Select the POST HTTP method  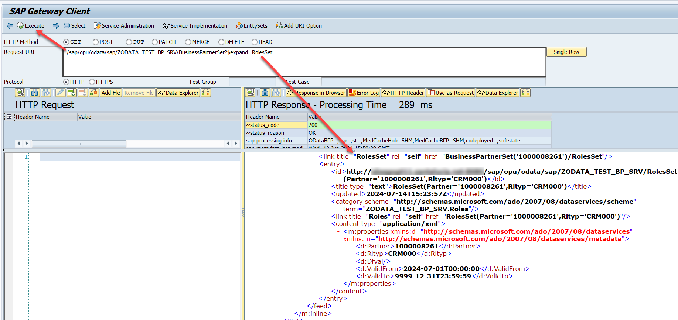click(x=96, y=42)
